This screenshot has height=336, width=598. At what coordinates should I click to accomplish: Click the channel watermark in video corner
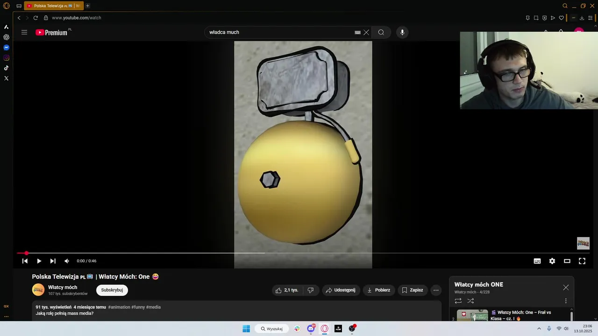pyautogui.click(x=583, y=243)
